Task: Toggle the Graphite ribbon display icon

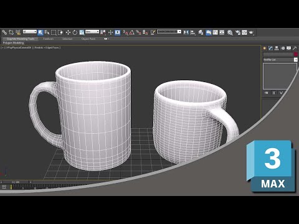Action: [x=209, y=32]
